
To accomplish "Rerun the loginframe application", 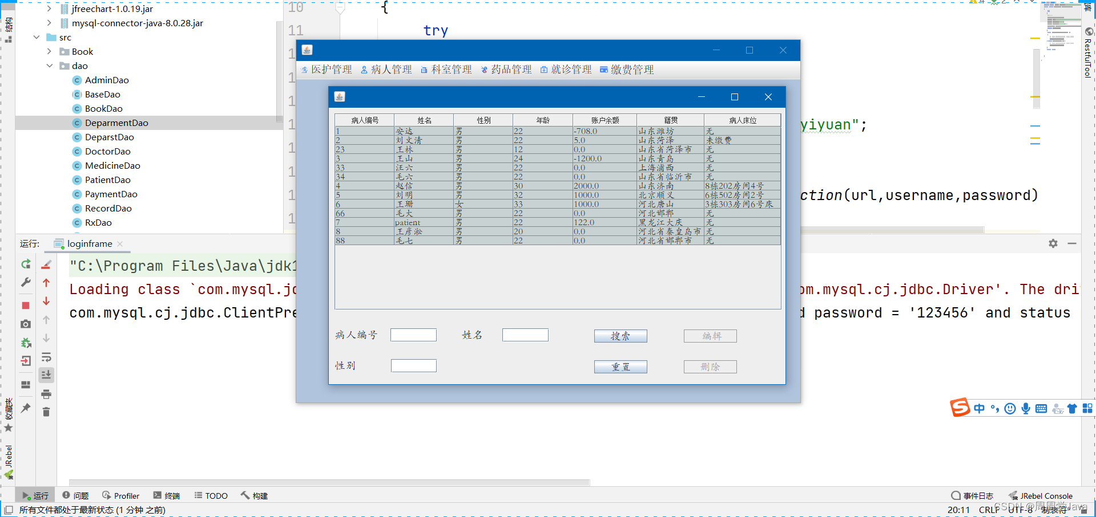I will pyautogui.click(x=25, y=264).
